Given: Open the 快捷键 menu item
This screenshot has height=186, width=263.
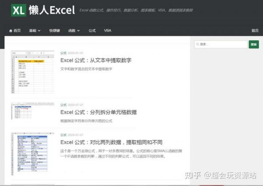Looking at the screenshot, I should 54,31.
